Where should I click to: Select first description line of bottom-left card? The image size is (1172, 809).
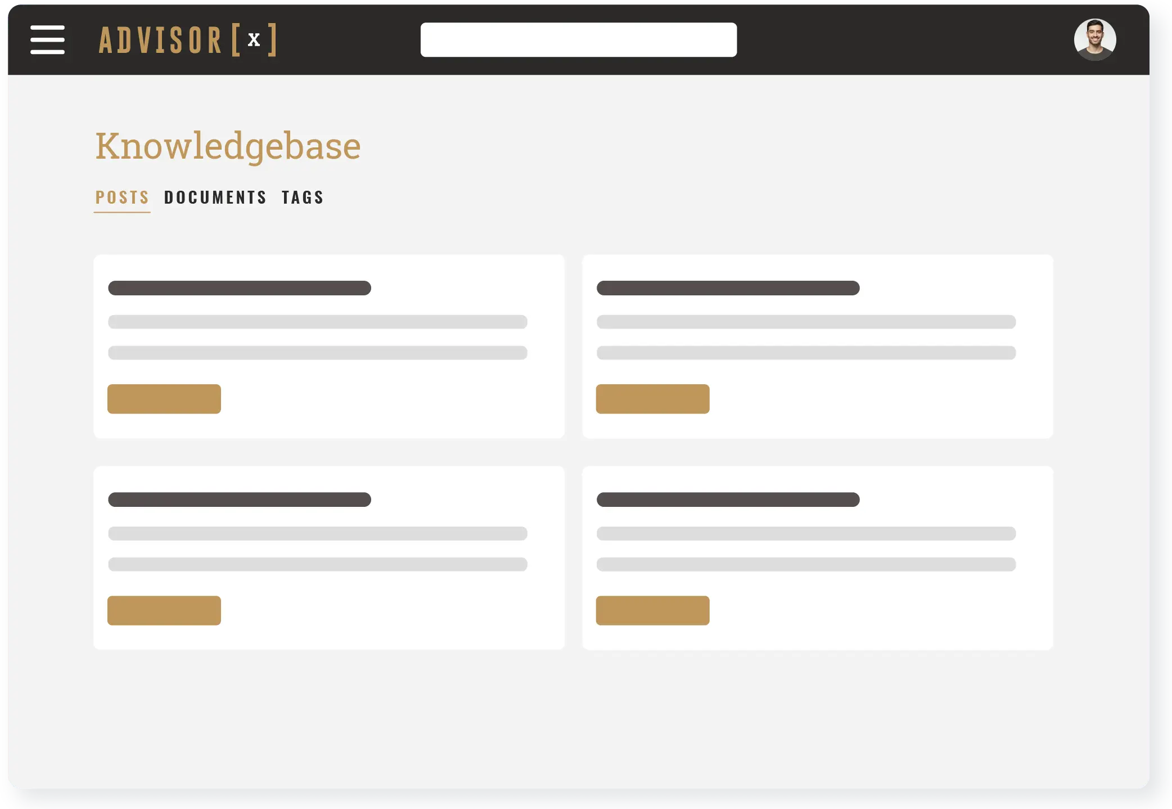click(317, 533)
